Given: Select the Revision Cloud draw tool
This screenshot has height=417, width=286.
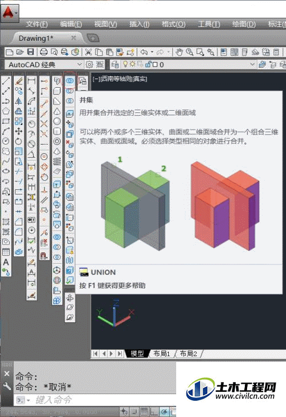Looking at the screenshot, I should tap(6, 151).
